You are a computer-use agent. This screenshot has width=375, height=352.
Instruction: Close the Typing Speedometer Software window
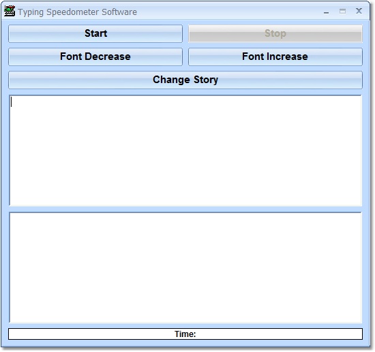359,11
